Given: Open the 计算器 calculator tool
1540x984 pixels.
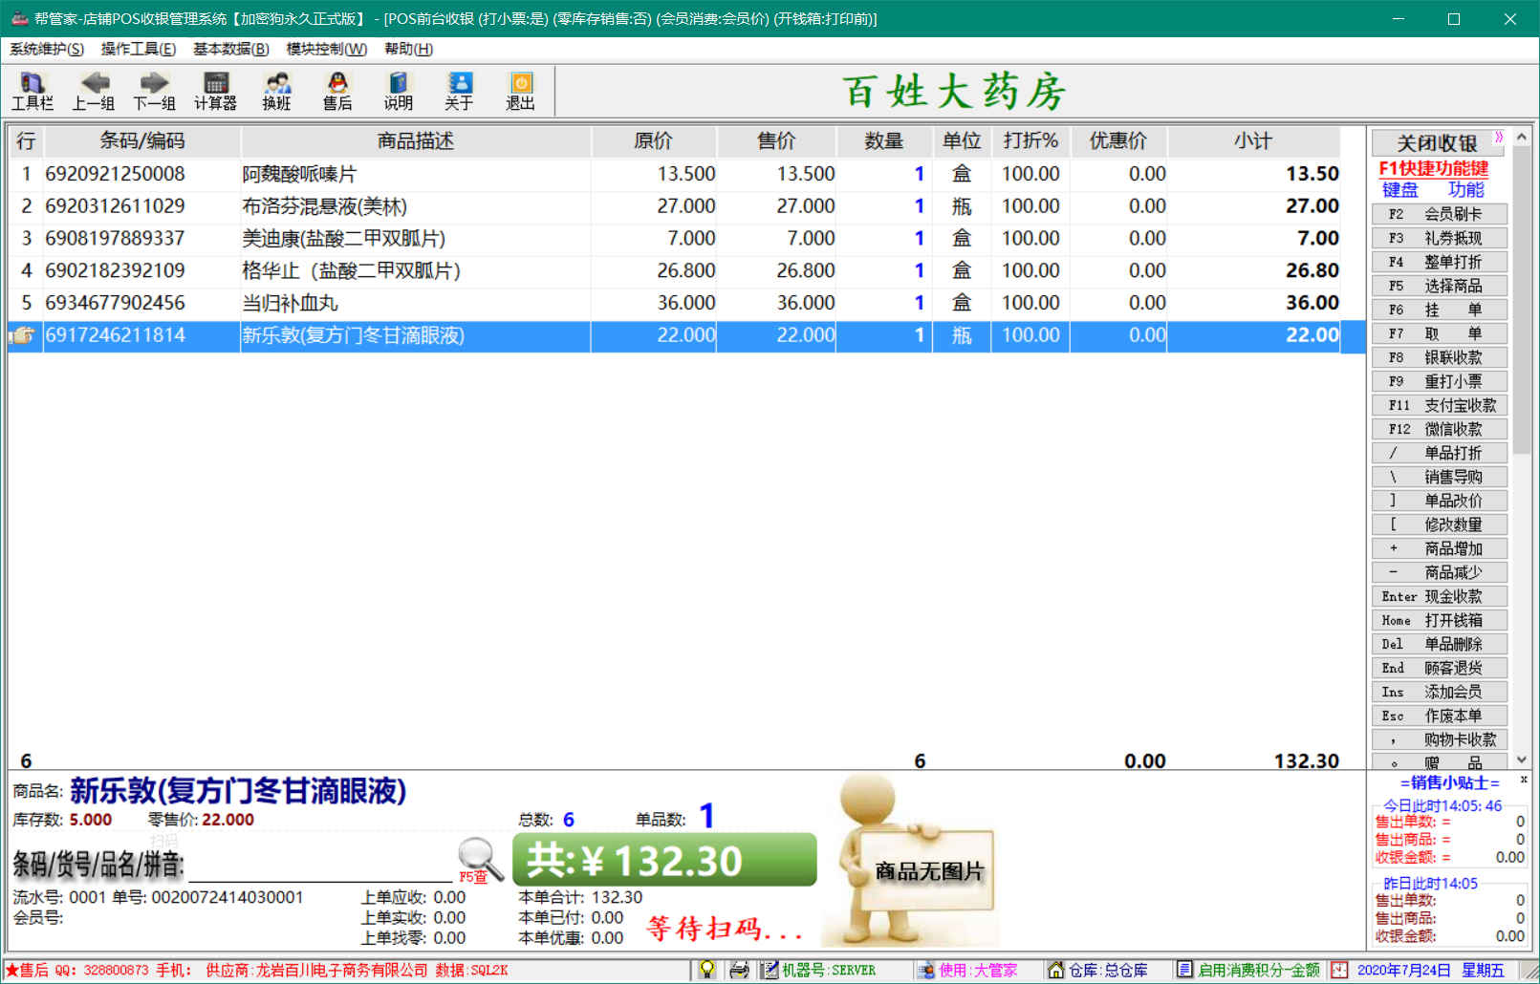Looking at the screenshot, I should (x=215, y=92).
